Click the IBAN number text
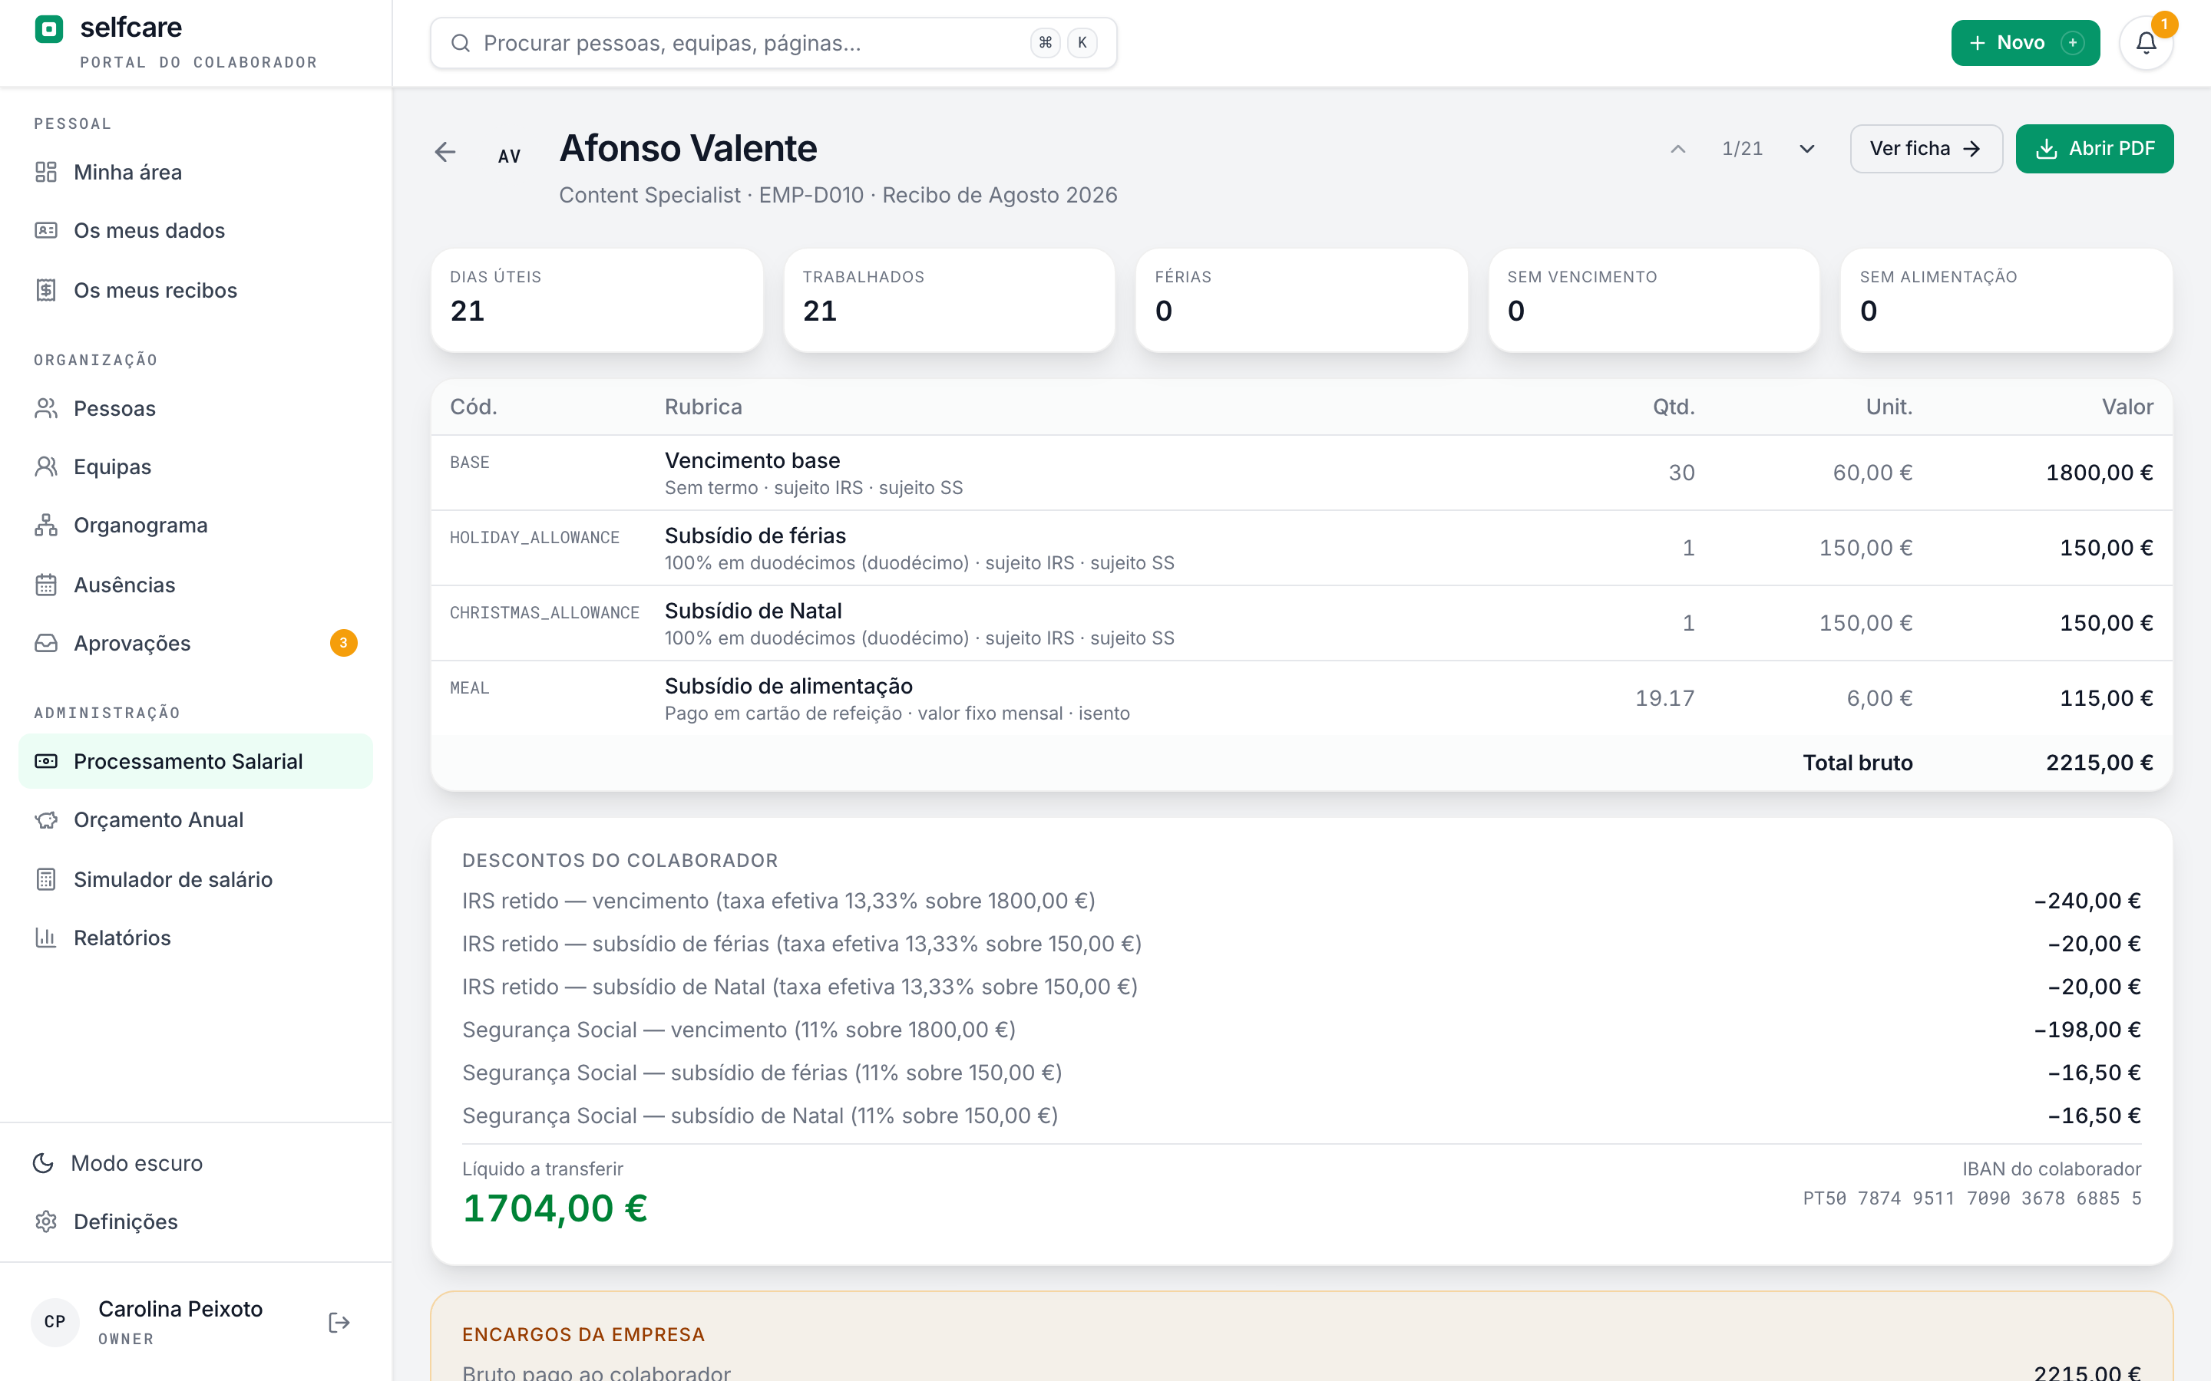This screenshot has height=1381, width=2211. [1971, 1198]
